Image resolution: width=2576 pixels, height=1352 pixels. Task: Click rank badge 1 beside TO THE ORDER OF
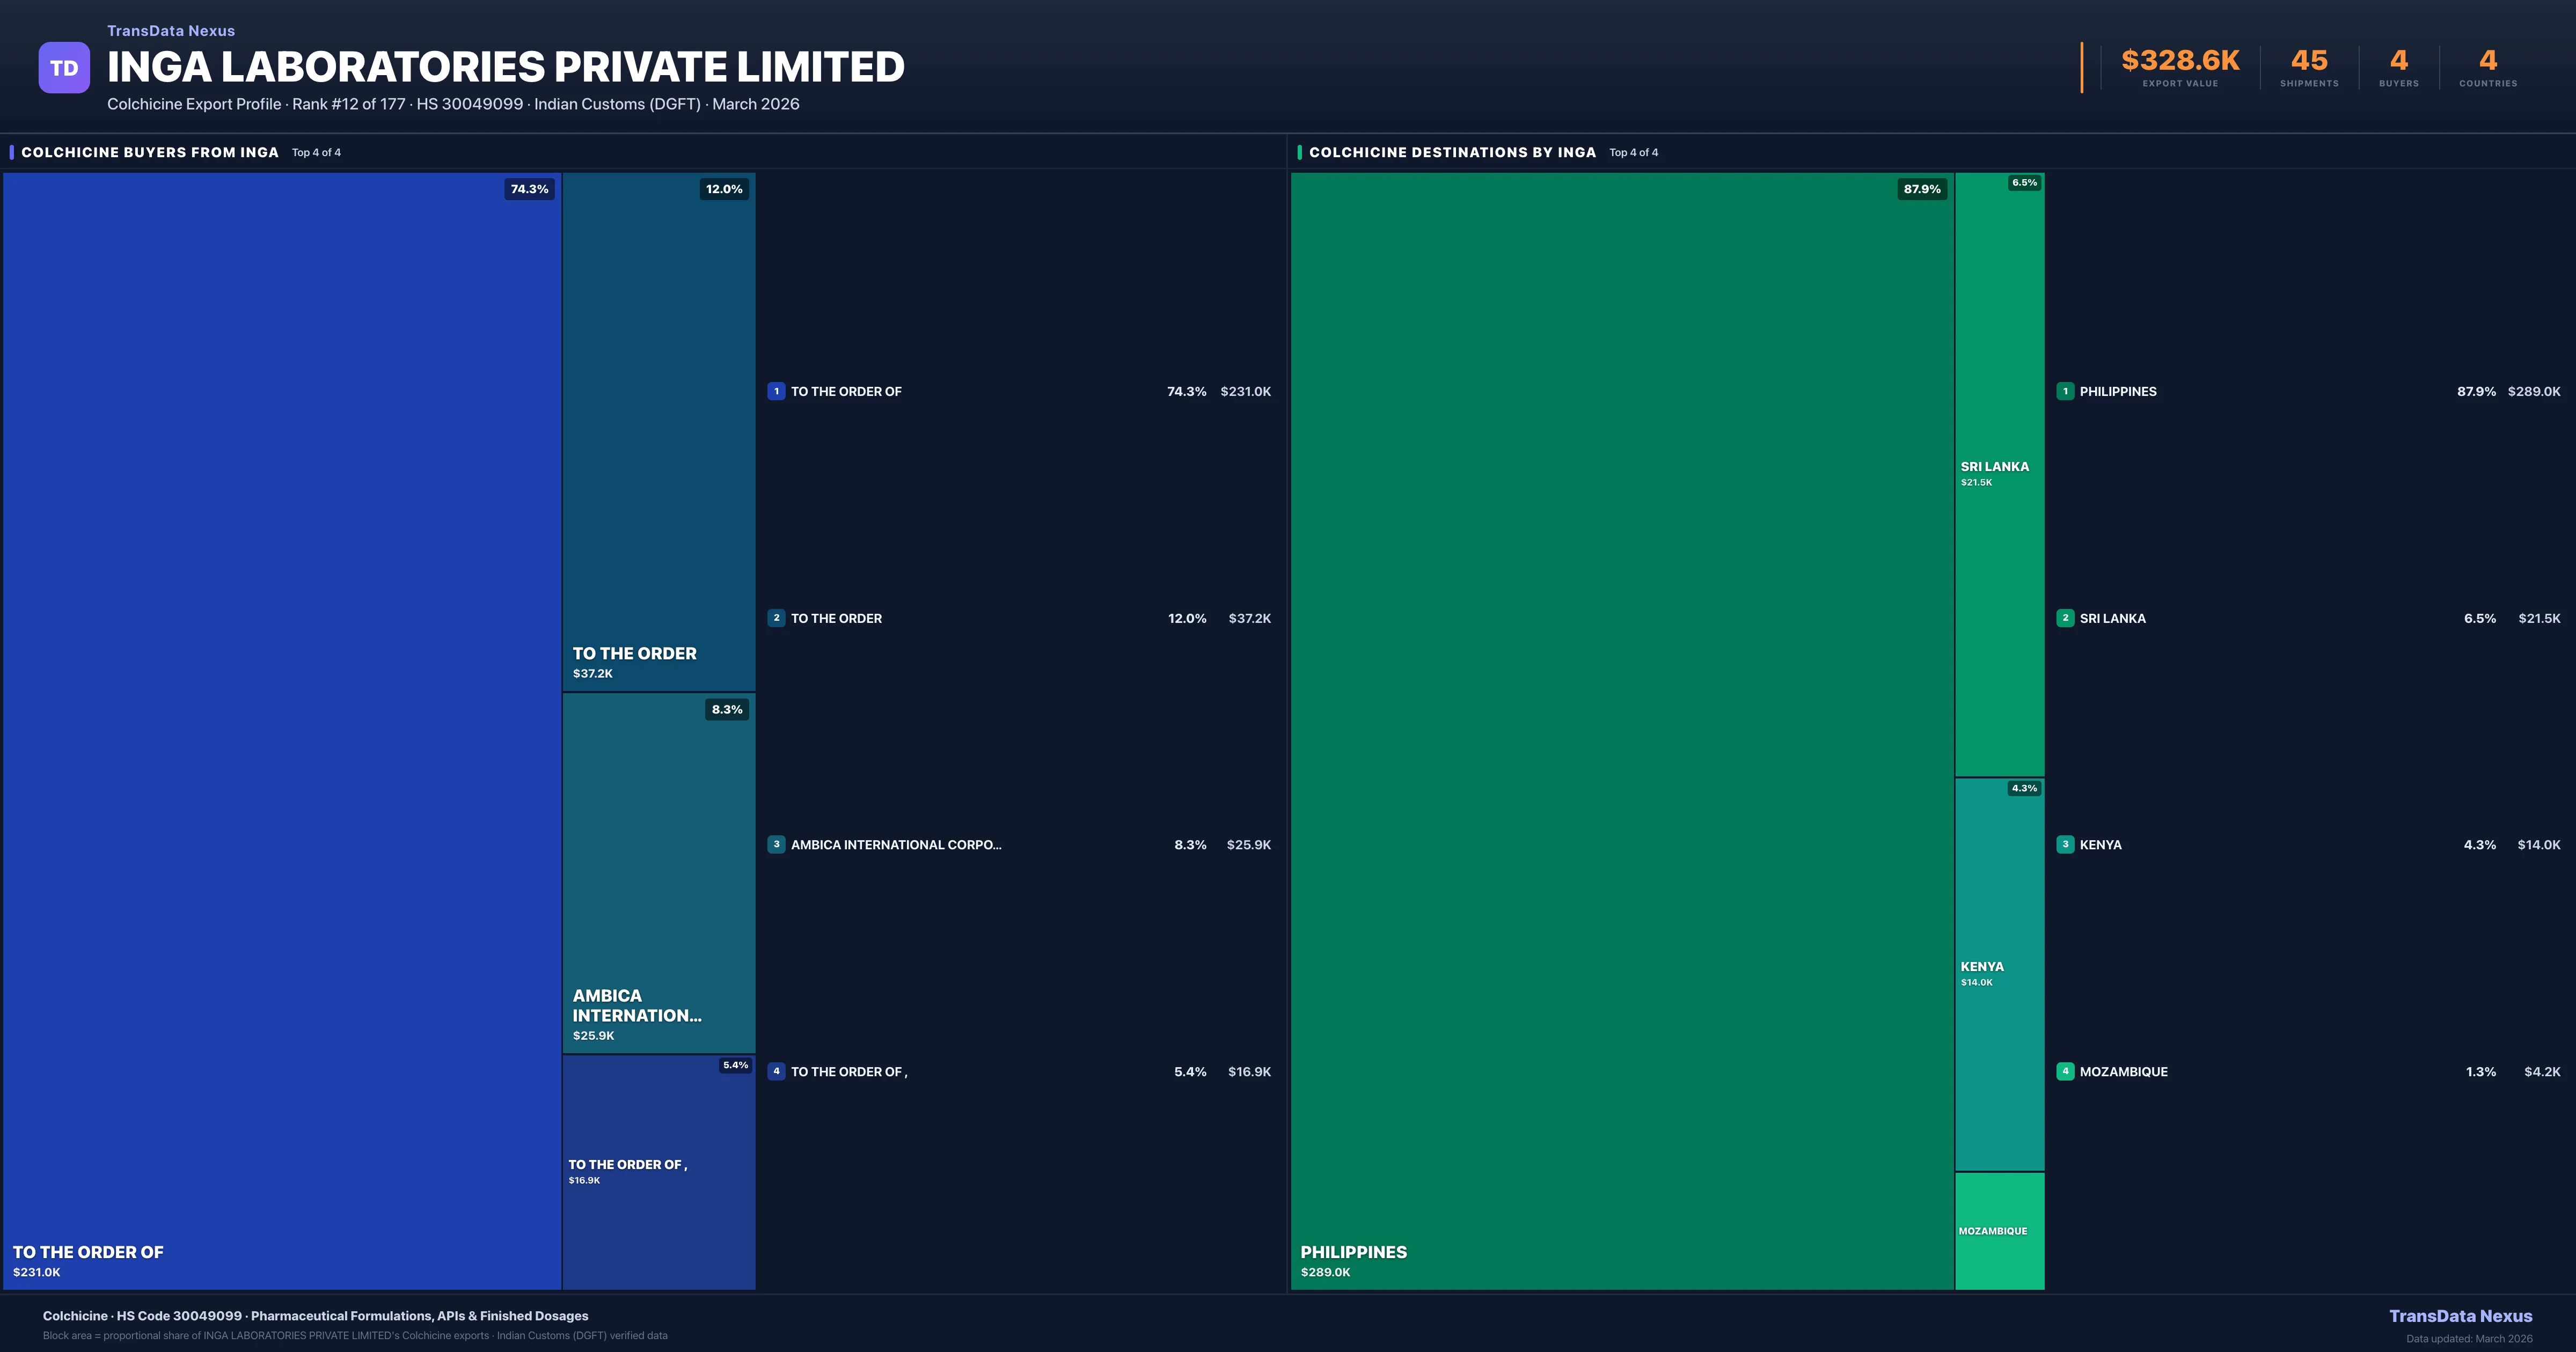pyautogui.click(x=776, y=391)
